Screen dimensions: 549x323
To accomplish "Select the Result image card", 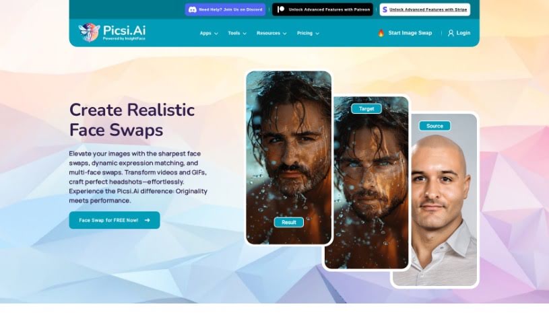I will click(x=289, y=157).
